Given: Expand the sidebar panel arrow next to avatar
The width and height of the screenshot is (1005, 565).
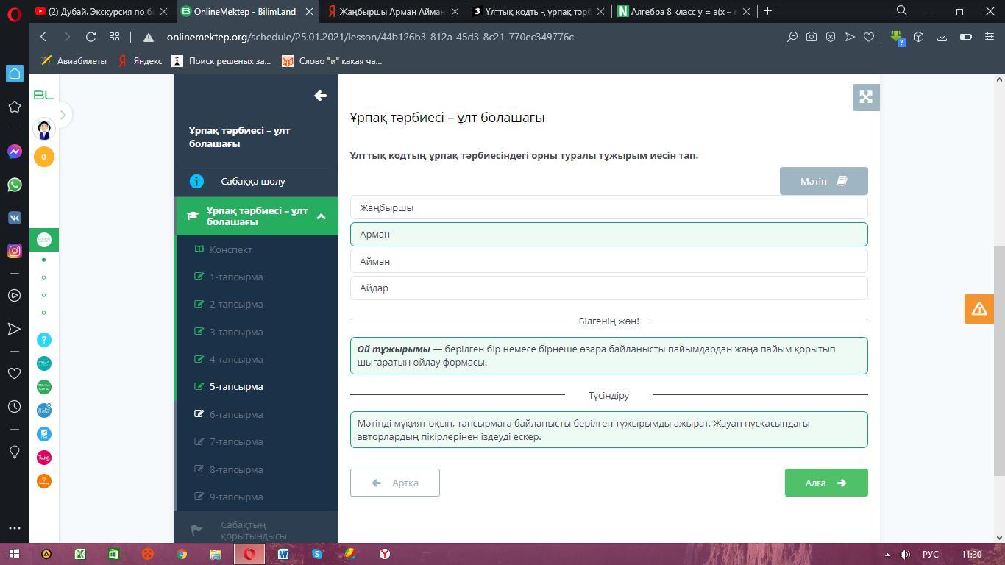Looking at the screenshot, I should click(63, 115).
